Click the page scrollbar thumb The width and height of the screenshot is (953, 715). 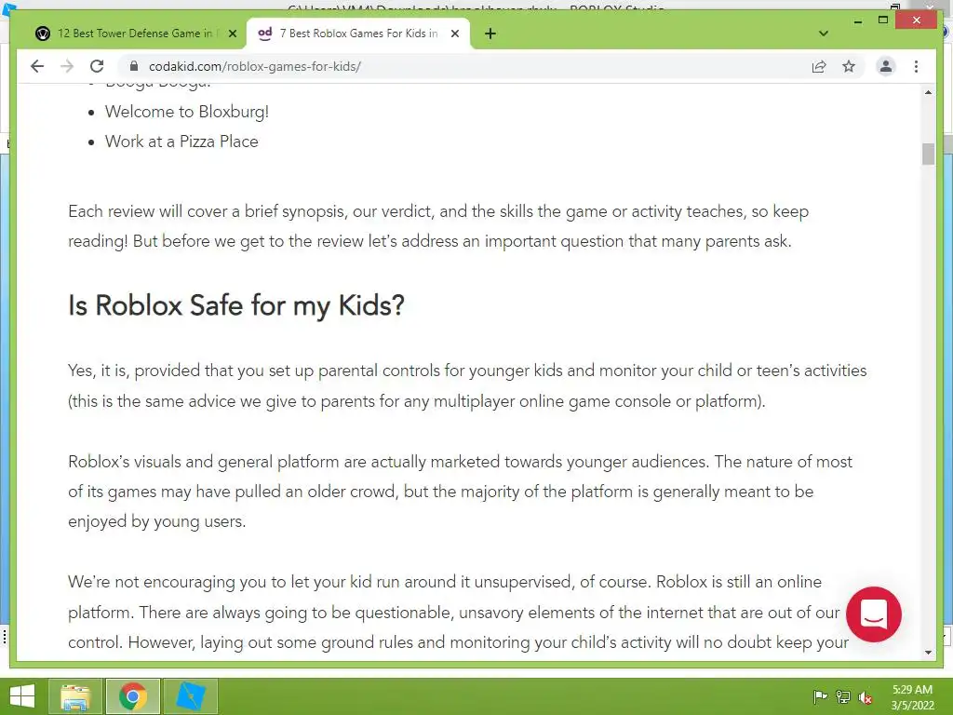pyautogui.click(x=928, y=154)
